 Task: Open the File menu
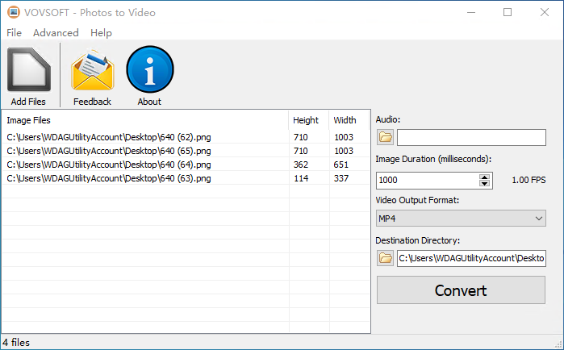14,33
